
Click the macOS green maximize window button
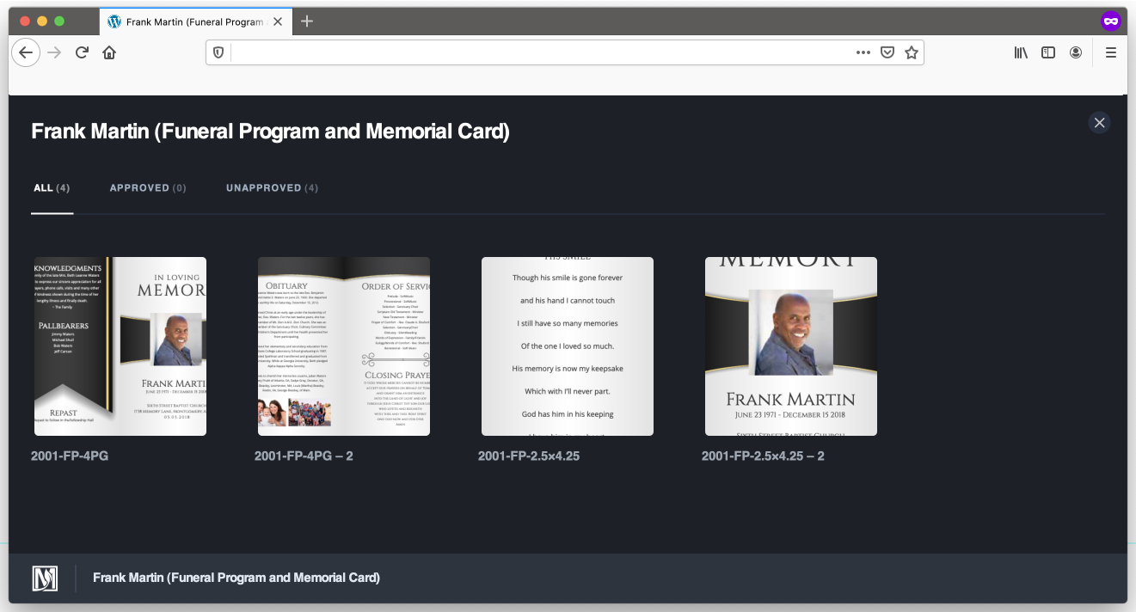point(59,21)
